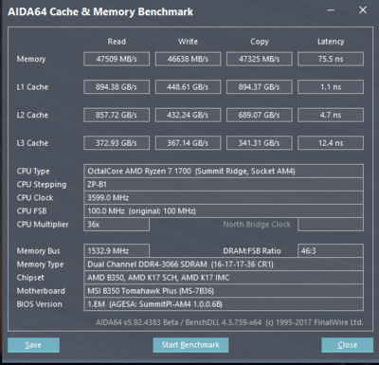Image resolution: width=379 pixels, height=365 pixels.
Task: Minimize the AIDA64 benchmark window
Action: [331, 10]
